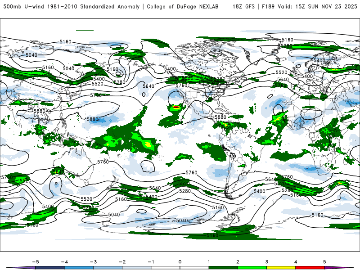Click the "−1" colorbar label

151,262
